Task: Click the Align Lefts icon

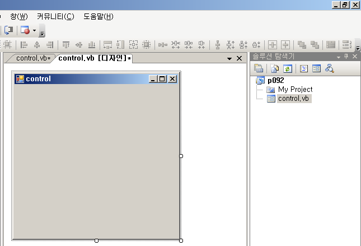Action: [24, 44]
